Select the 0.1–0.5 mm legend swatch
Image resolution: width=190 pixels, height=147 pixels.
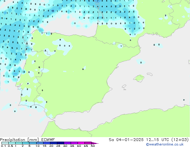[5, 143]
